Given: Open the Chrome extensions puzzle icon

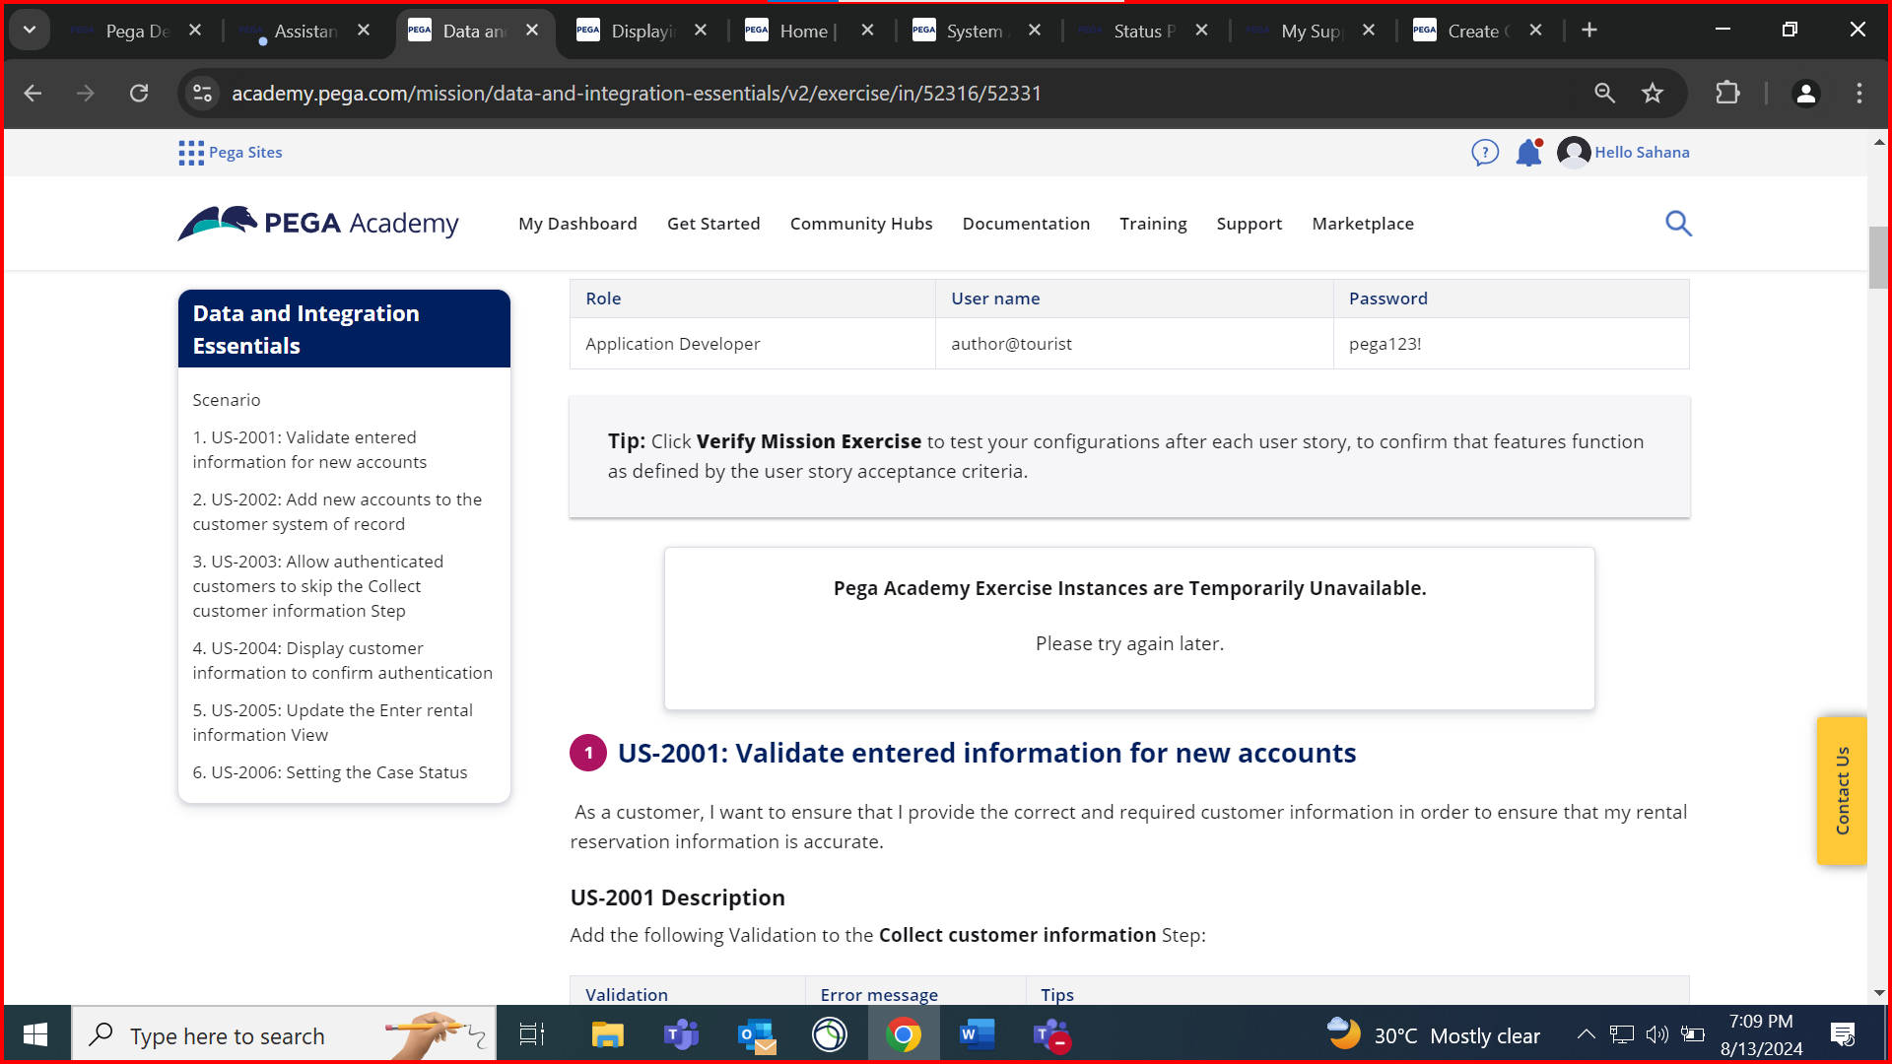Looking at the screenshot, I should 1727,94.
